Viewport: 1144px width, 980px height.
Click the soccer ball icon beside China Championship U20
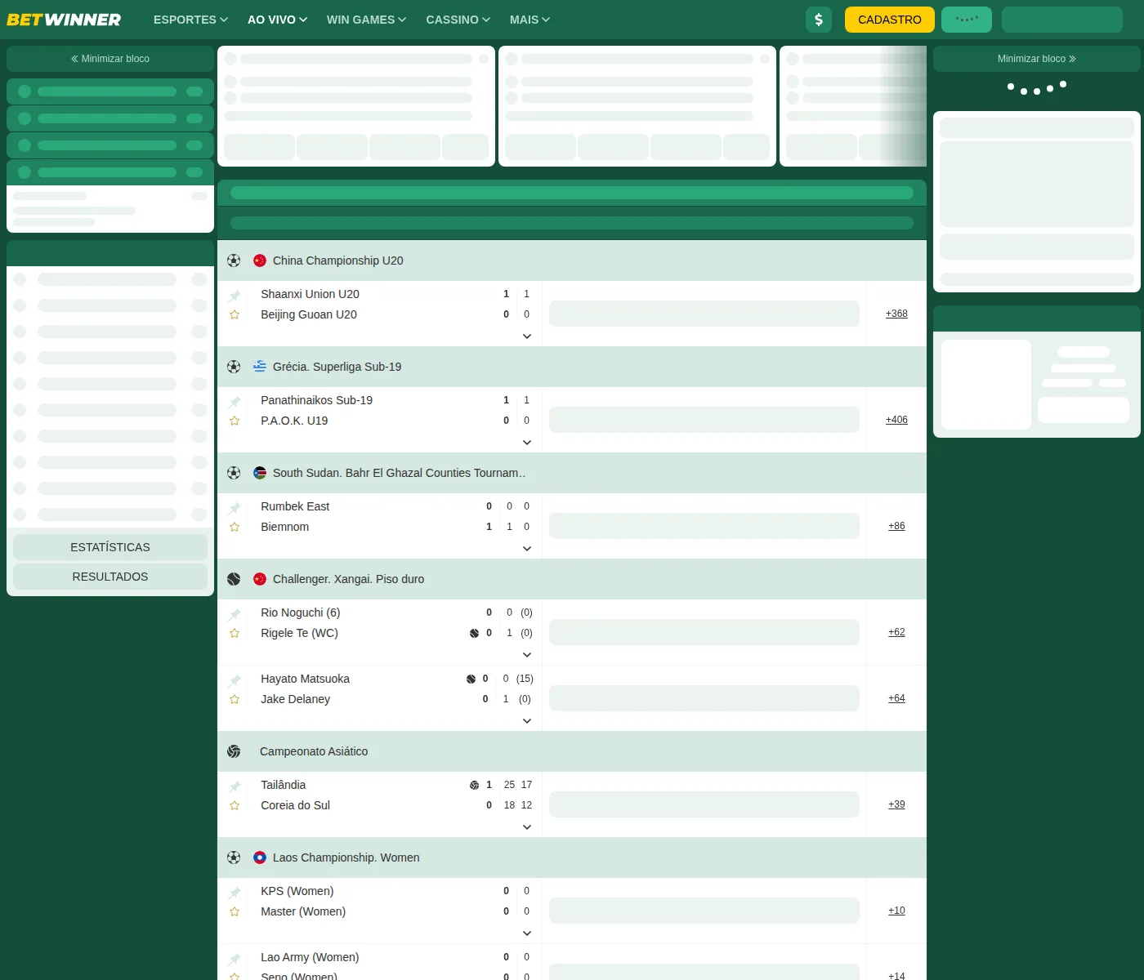(234, 261)
